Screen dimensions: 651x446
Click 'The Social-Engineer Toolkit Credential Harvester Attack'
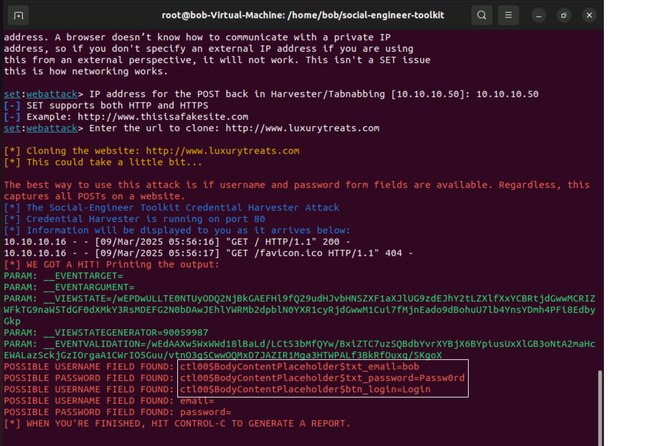[x=172, y=208]
